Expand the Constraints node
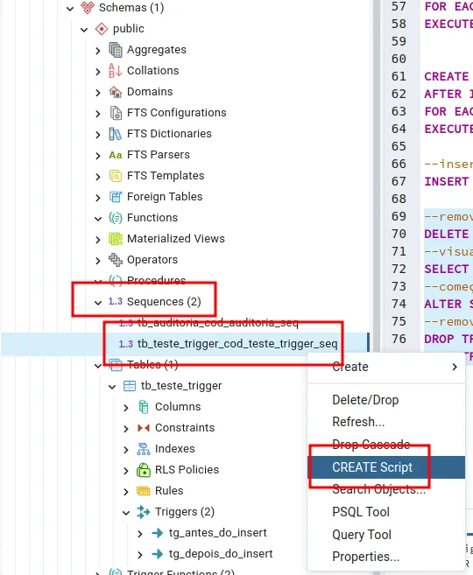 pyautogui.click(x=126, y=429)
